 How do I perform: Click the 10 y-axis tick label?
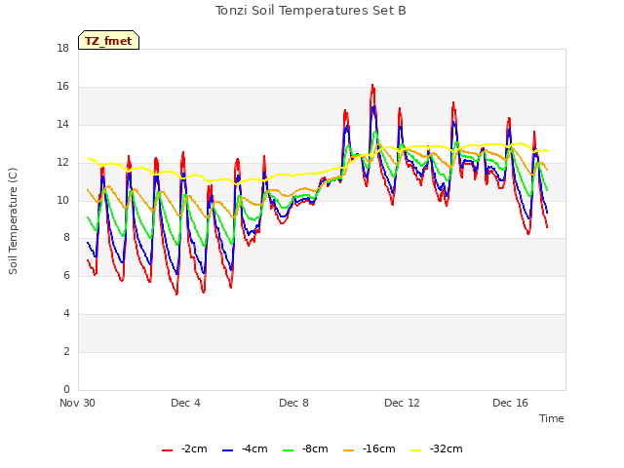tap(62, 200)
